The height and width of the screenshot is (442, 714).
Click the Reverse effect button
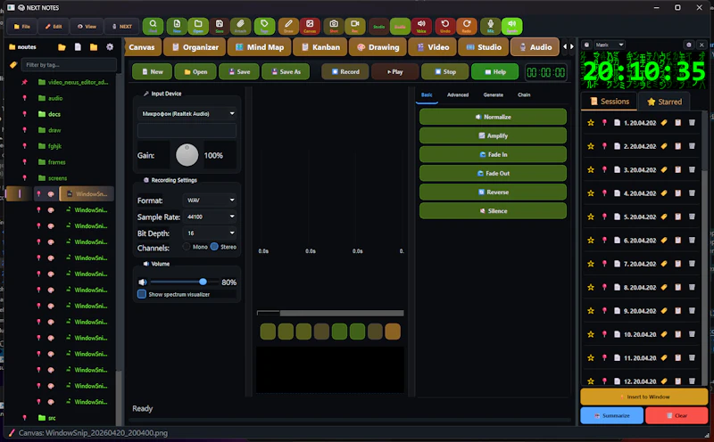click(x=493, y=192)
